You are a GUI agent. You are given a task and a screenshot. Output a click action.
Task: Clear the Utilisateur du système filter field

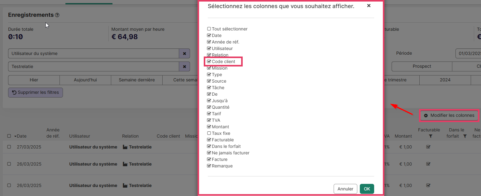(x=184, y=53)
